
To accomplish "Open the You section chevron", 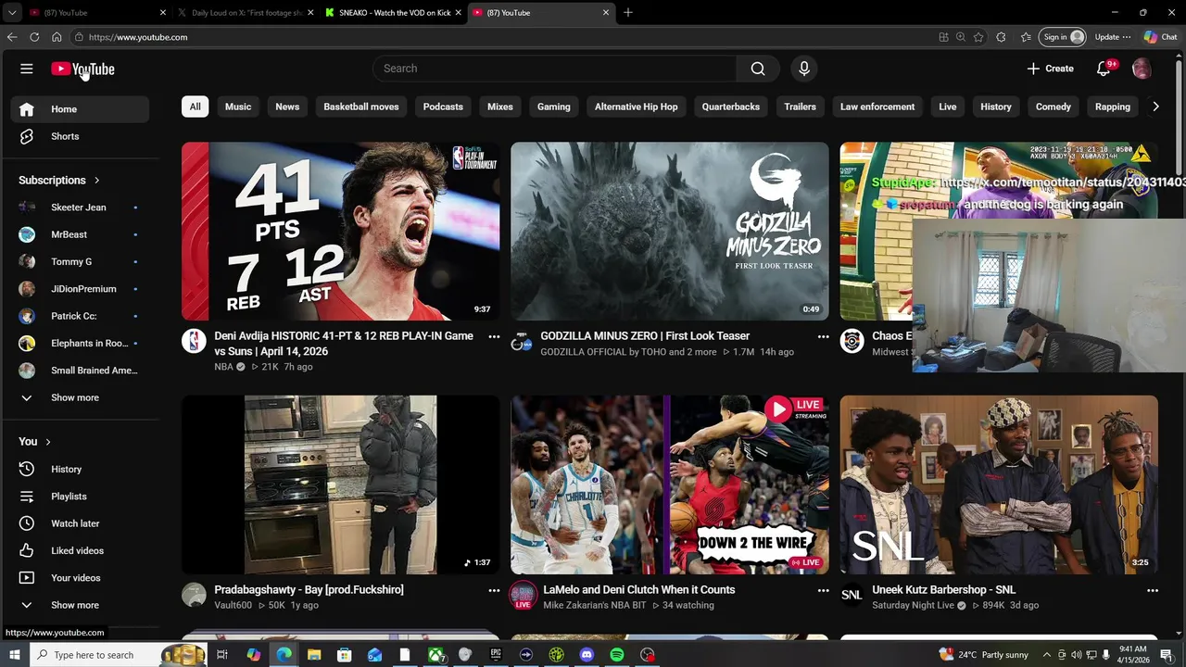I will [x=48, y=442].
